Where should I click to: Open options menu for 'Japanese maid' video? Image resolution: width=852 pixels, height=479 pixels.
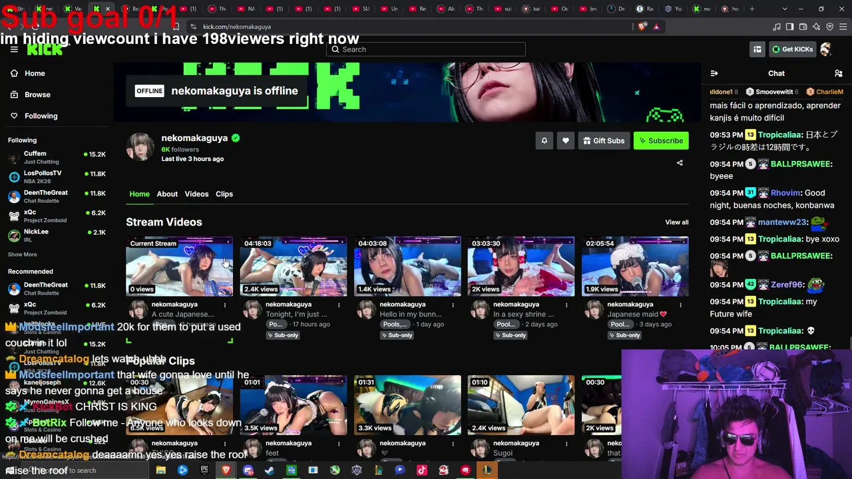pos(680,305)
